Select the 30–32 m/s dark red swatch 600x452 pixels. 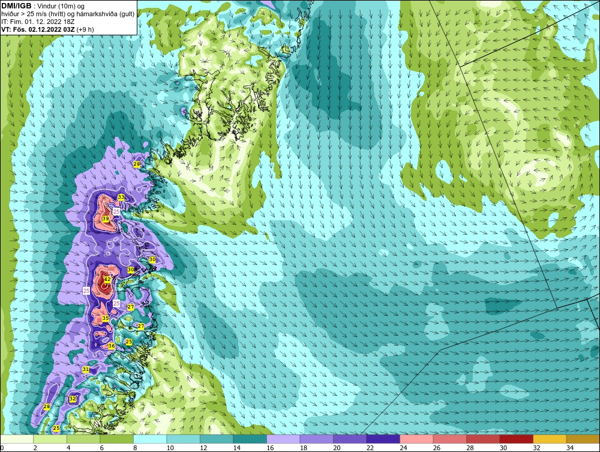point(516,439)
